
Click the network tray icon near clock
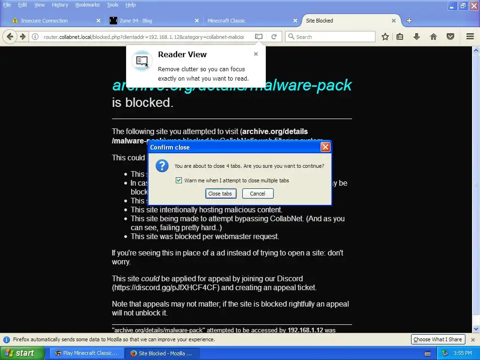pyautogui.click(x=445, y=353)
